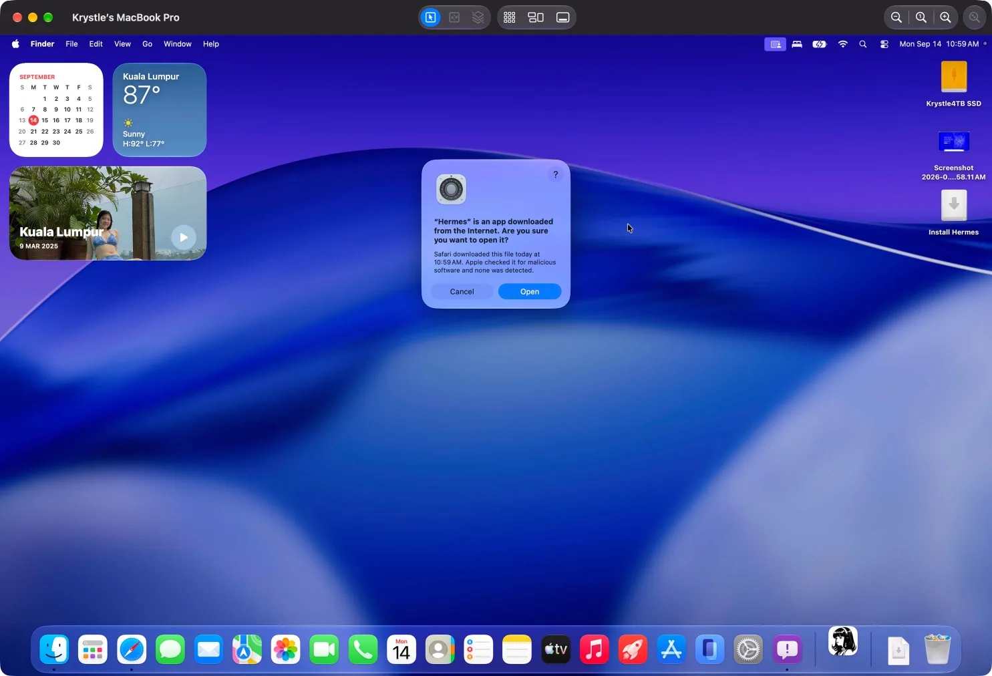The width and height of the screenshot is (992, 676).
Task: Open the Apple menu
Action: 15,44
